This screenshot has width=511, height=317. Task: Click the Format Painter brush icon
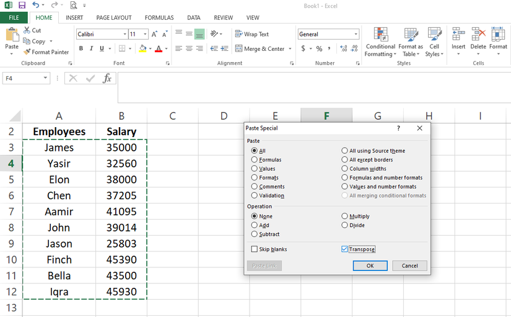click(x=27, y=52)
